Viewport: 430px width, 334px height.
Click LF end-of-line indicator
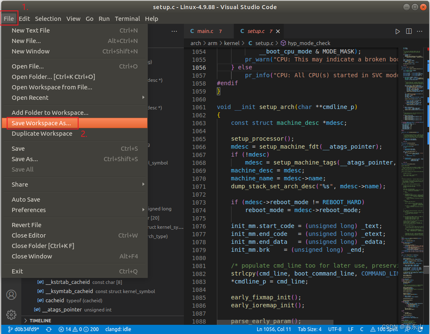click(x=351, y=329)
